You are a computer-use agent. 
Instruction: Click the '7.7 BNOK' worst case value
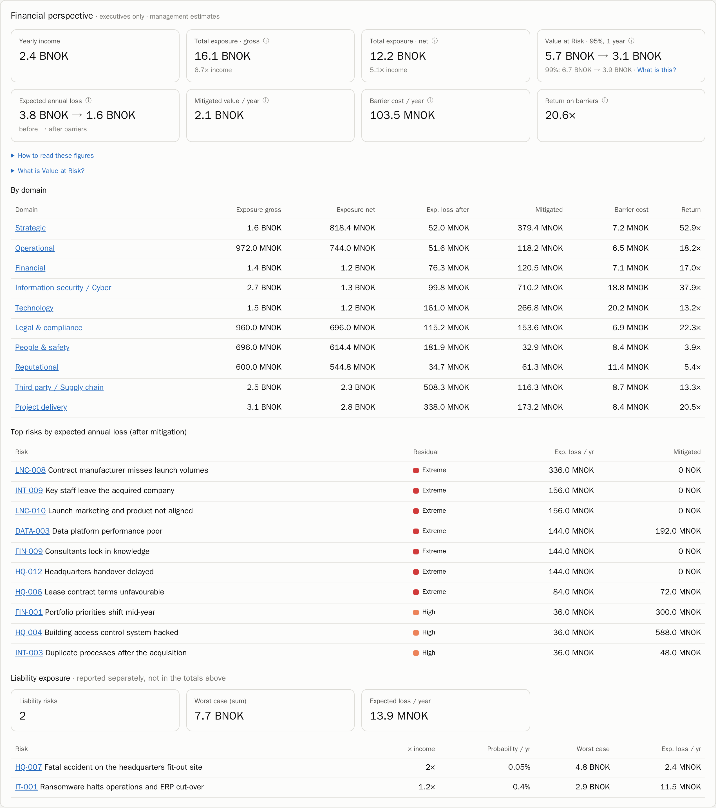pos(219,716)
